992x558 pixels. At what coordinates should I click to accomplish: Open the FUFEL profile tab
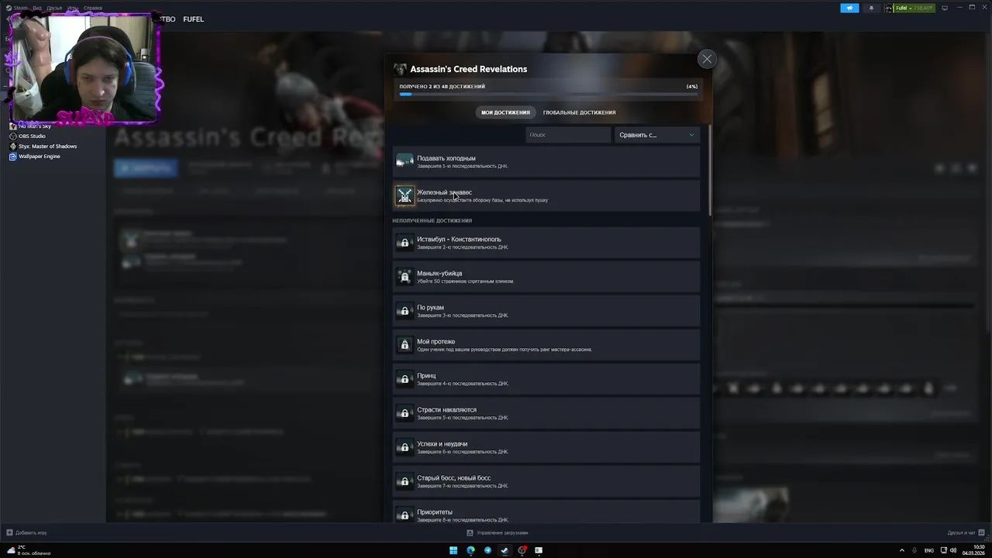(193, 19)
